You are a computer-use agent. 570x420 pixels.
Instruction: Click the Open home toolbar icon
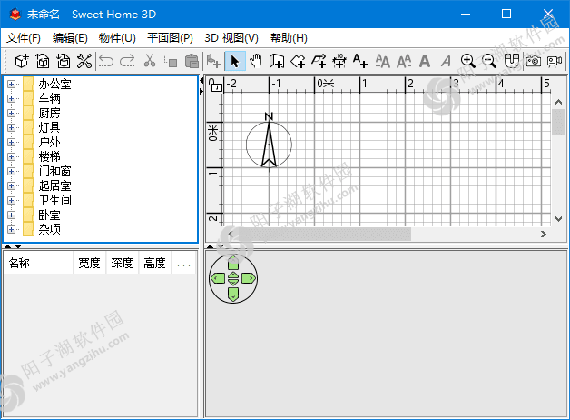pos(43,61)
